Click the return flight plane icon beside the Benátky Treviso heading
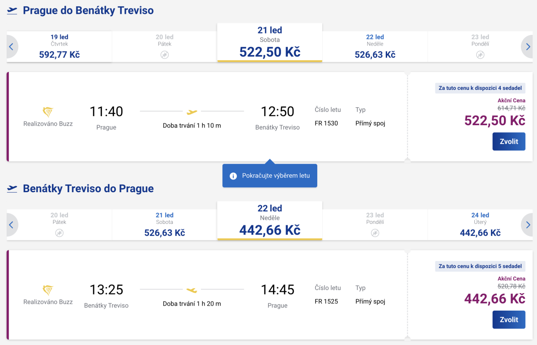This screenshot has width=537, height=345. [x=12, y=189]
